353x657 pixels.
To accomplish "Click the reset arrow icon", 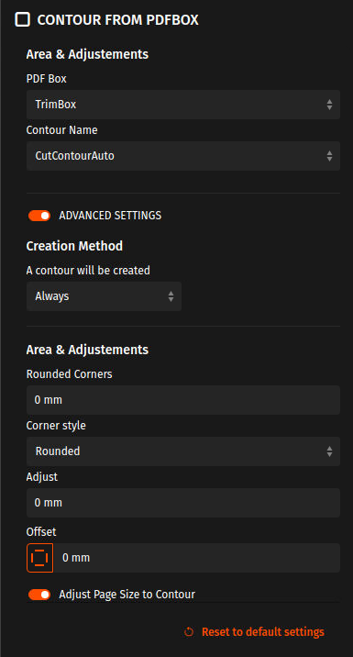I will coord(189,632).
